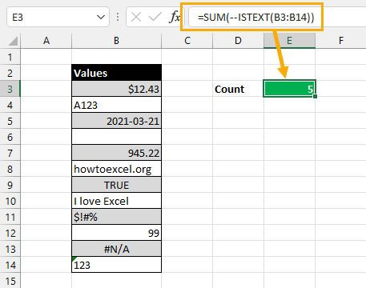Select row 7 header

click(x=10, y=153)
